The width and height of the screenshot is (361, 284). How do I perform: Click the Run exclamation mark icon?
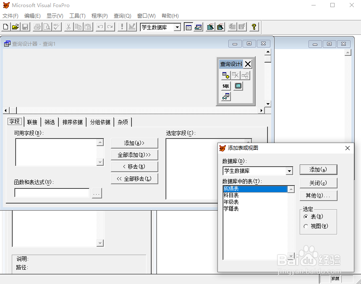pyautogui.click(x=122, y=27)
